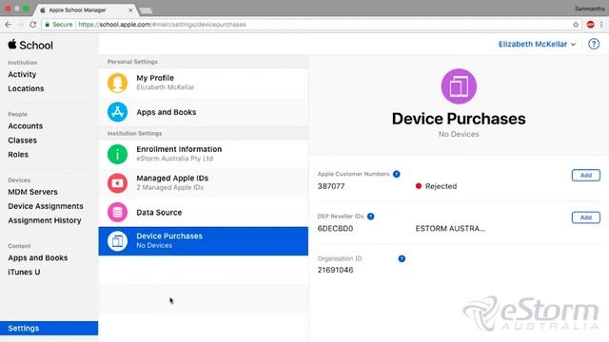Select Settings at the sidebar bottom
The image size is (609, 342).
49,328
